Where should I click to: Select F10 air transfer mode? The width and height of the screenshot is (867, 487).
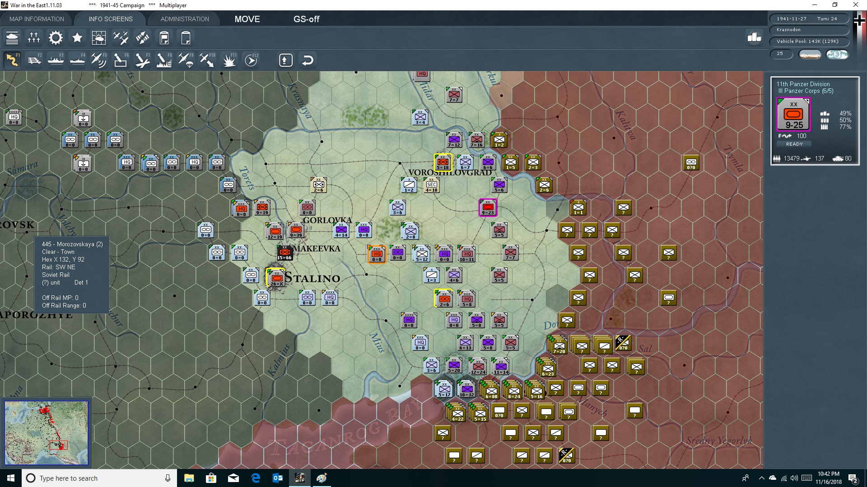[207, 60]
